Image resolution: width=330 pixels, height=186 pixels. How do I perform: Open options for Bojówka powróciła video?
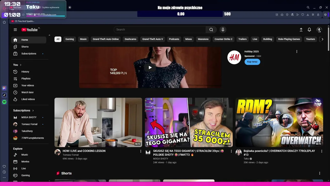(322, 151)
